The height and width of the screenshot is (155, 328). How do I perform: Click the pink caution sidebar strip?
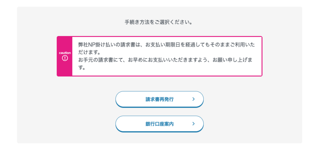pos(65,56)
